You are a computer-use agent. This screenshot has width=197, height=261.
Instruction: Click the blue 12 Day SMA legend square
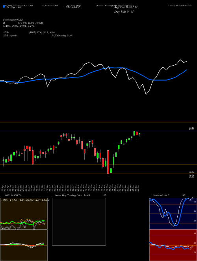(4, 7)
